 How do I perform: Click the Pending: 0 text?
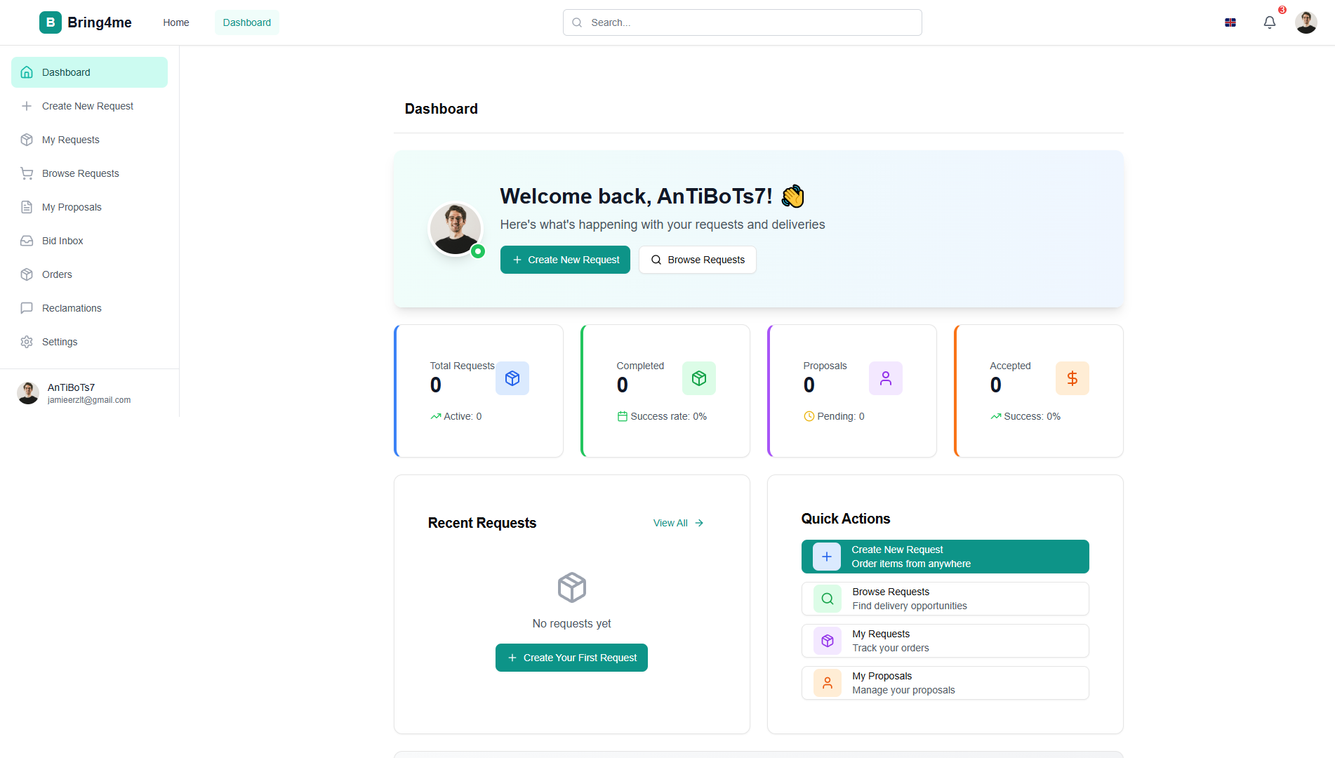841,416
